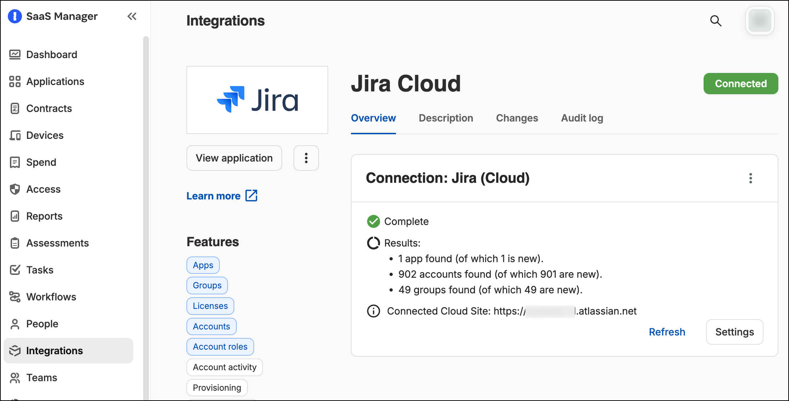Select the Groups feature tag
789x401 pixels.
[207, 286]
